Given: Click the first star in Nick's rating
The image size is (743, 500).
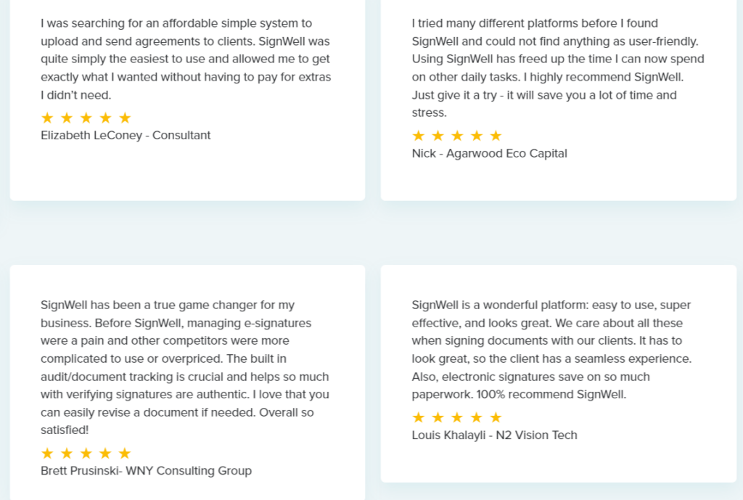Looking at the screenshot, I should (x=419, y=136).
